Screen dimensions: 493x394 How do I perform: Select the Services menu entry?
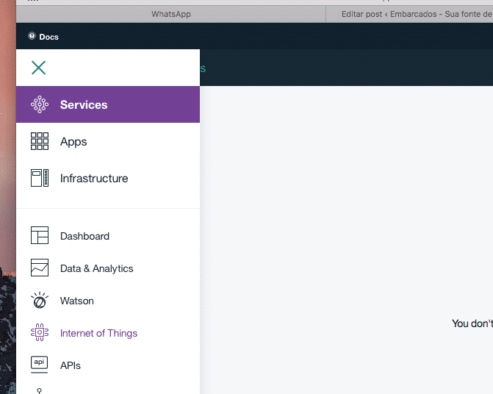click(x=108, y=104)
